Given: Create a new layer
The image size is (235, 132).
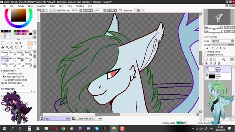Looking at the screenshot, I should point(206,59).
